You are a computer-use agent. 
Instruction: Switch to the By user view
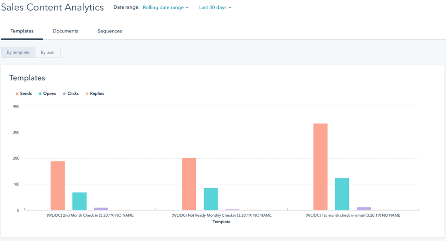click(x=48, y=53)
